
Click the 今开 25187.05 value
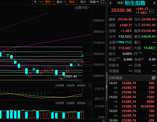pyautogui.click(x=148, y=25)
